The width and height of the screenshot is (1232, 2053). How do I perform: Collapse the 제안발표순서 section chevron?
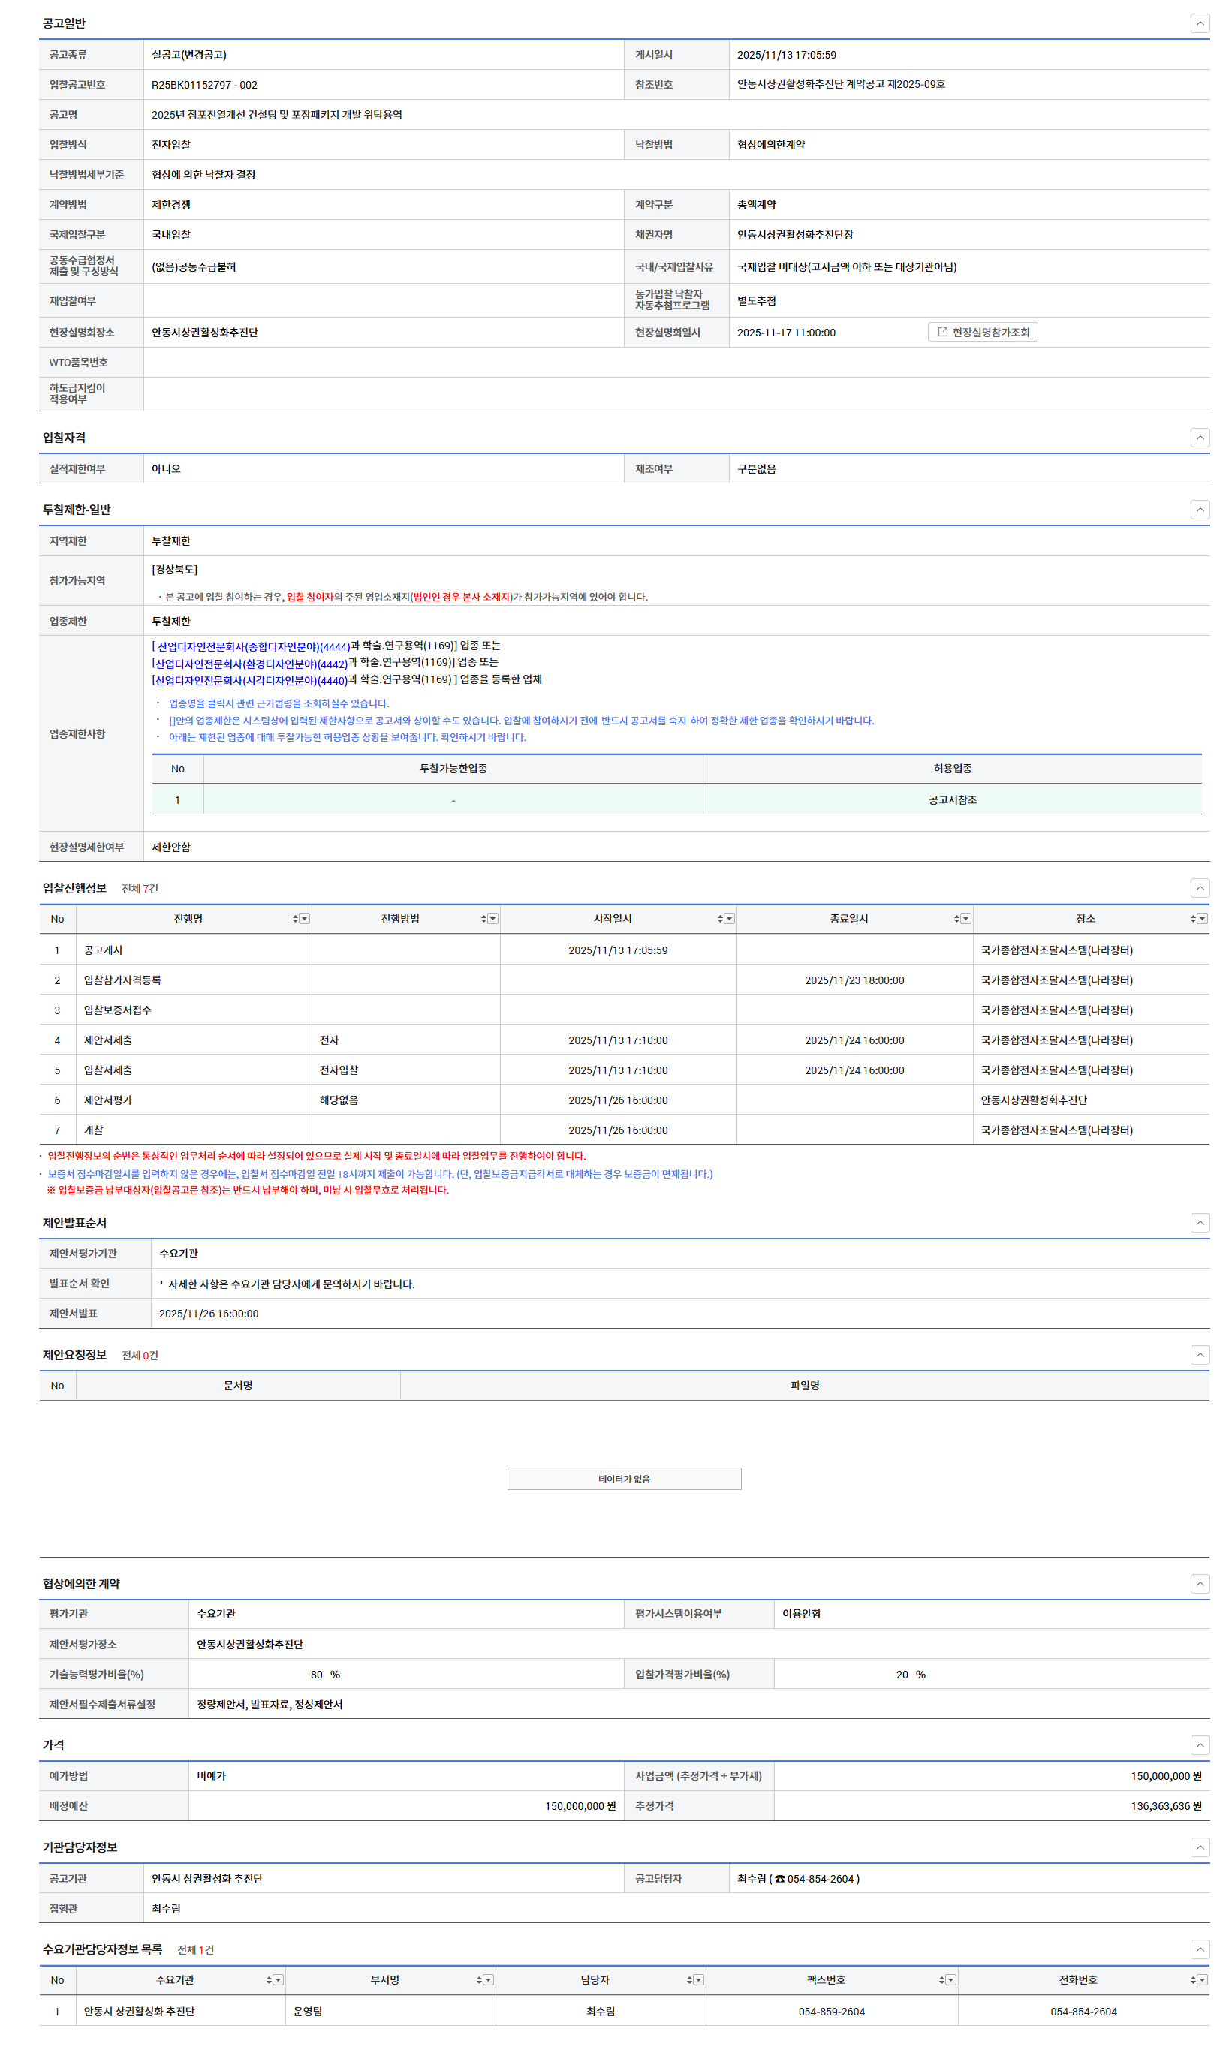tap(1200, 1222)
